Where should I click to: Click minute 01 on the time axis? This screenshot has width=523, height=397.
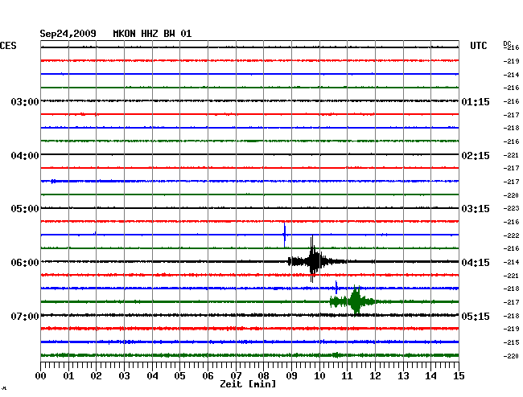pos(68,375)
